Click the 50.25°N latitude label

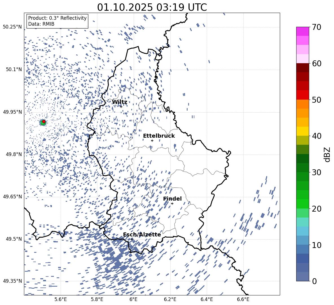pyautogui.click(x=12, y=27)
